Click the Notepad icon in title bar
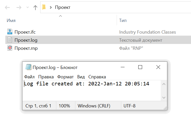Screen dimensions: 191x116 click(x=28, y=67)
